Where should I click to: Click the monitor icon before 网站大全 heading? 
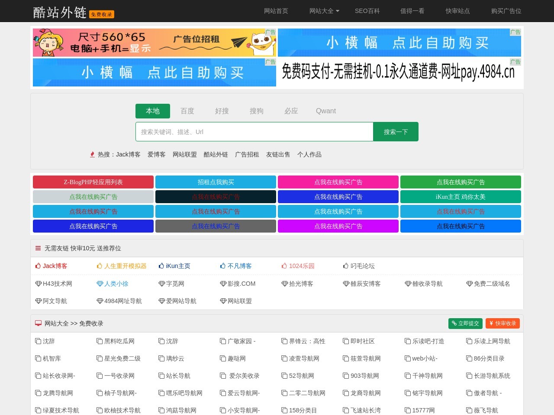coord(38,323)
